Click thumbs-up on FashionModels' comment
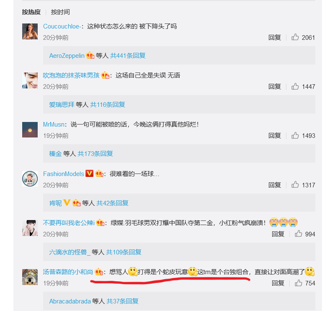This screenshot has width=335, height=311. click(295, 184)
